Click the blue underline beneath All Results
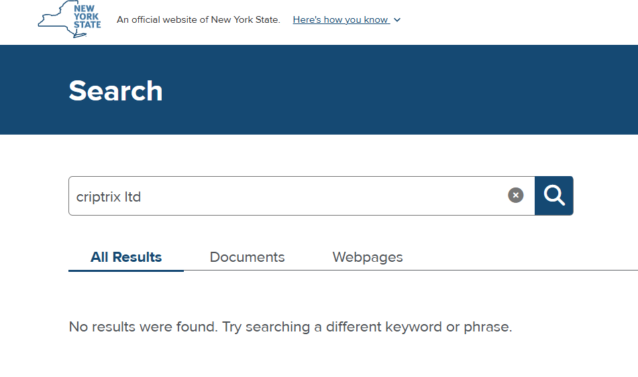 [x=126, y=271]
